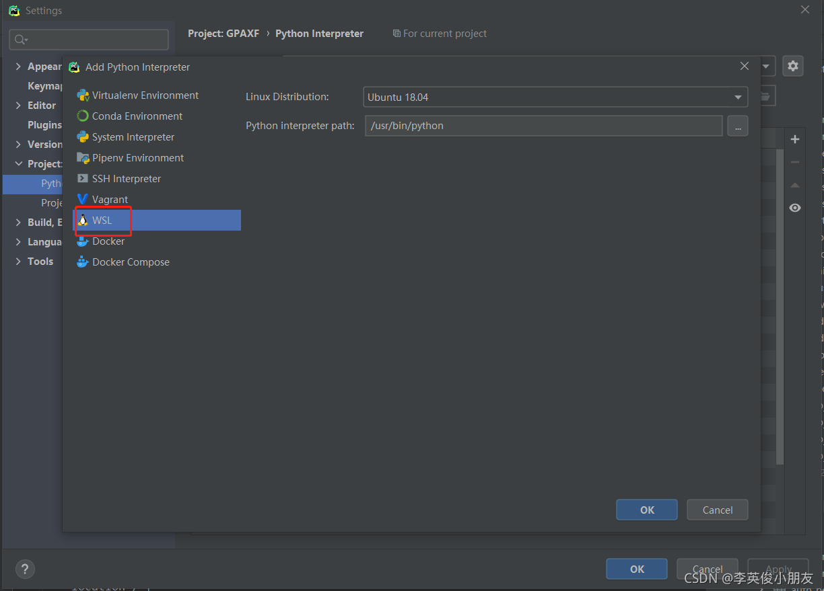824x591 pixels.
Task: Open the Linux Distribution dropdown
Action: pos(555,97)
